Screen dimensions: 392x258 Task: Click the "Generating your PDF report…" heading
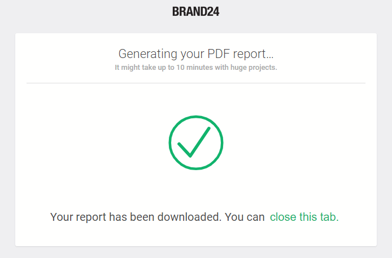click(x=195, y=54)
